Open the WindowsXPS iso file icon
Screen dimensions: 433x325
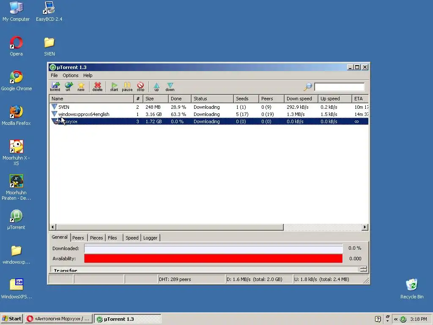[16, 289]
